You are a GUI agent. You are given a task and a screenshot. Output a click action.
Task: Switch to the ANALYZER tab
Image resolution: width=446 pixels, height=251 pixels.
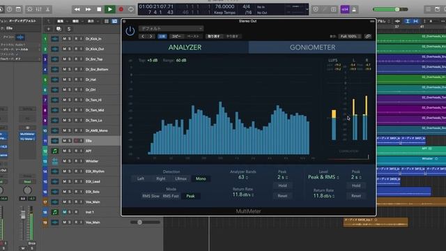185,47
